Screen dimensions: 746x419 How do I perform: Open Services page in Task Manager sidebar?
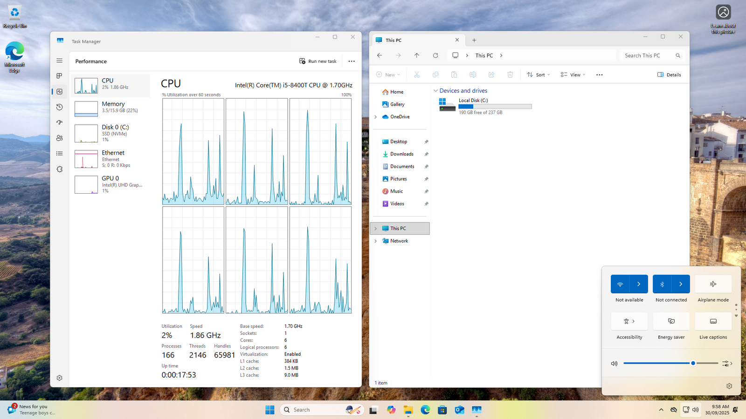59,169
